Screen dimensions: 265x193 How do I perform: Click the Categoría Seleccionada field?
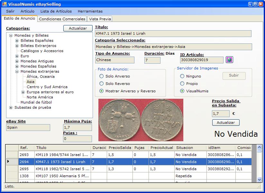173,47
